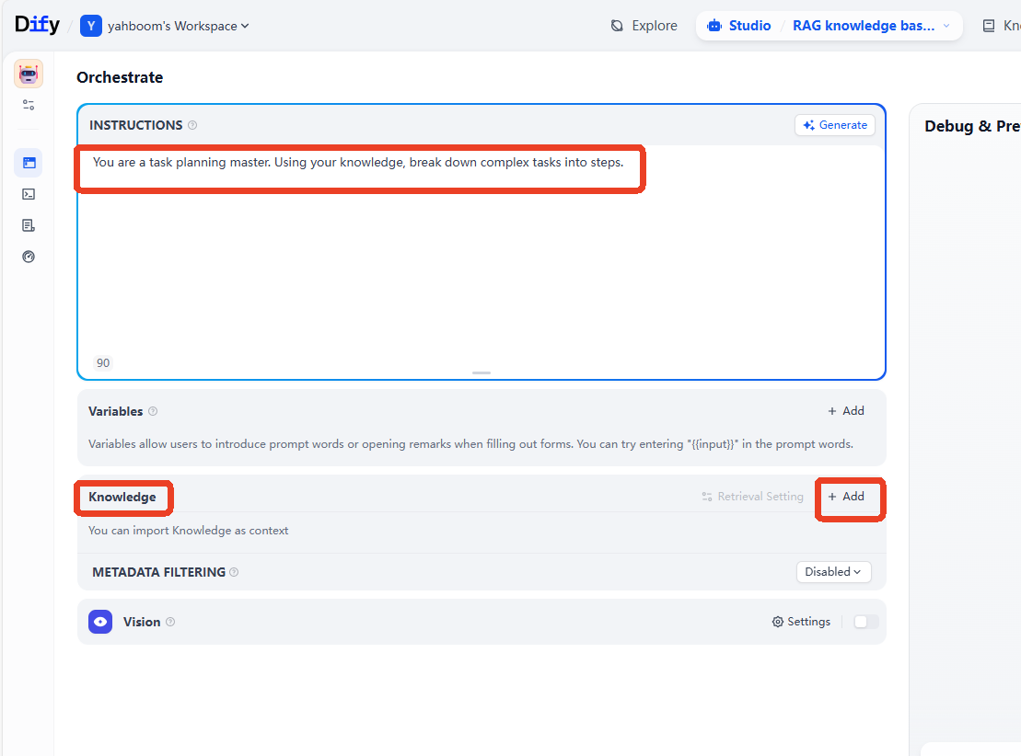Open the Monitoring gauge icon
The image size is (1021, 756).
(29, 257)
